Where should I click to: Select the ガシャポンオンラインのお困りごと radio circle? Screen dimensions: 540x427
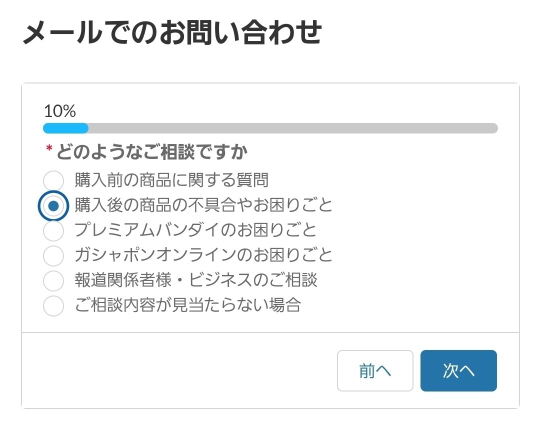(53, 255)
